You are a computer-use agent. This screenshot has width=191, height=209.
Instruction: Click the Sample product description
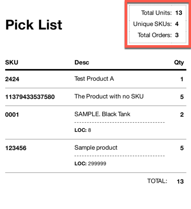96,148
